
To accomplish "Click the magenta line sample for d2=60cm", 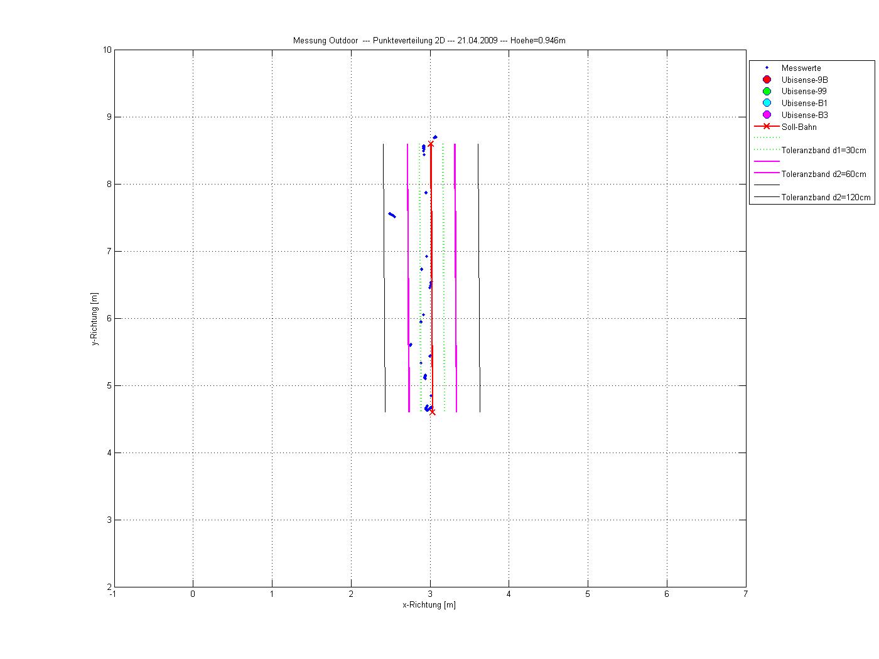I will pos(767,173).
